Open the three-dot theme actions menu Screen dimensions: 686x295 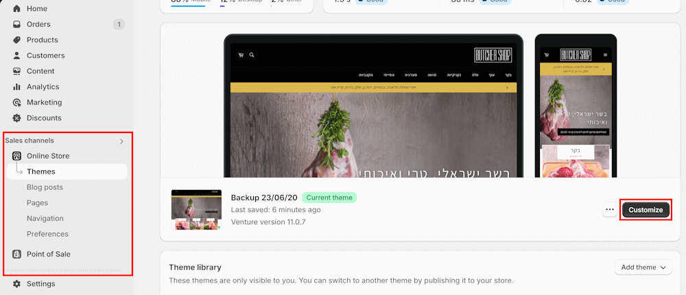(x=609, y=210)
